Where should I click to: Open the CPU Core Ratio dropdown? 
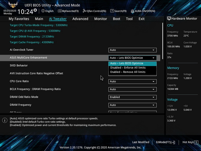[132, 81]
